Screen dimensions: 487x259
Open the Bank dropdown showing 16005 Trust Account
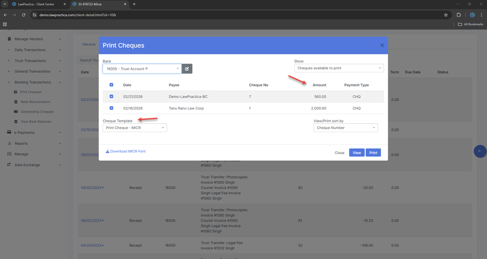142,69
